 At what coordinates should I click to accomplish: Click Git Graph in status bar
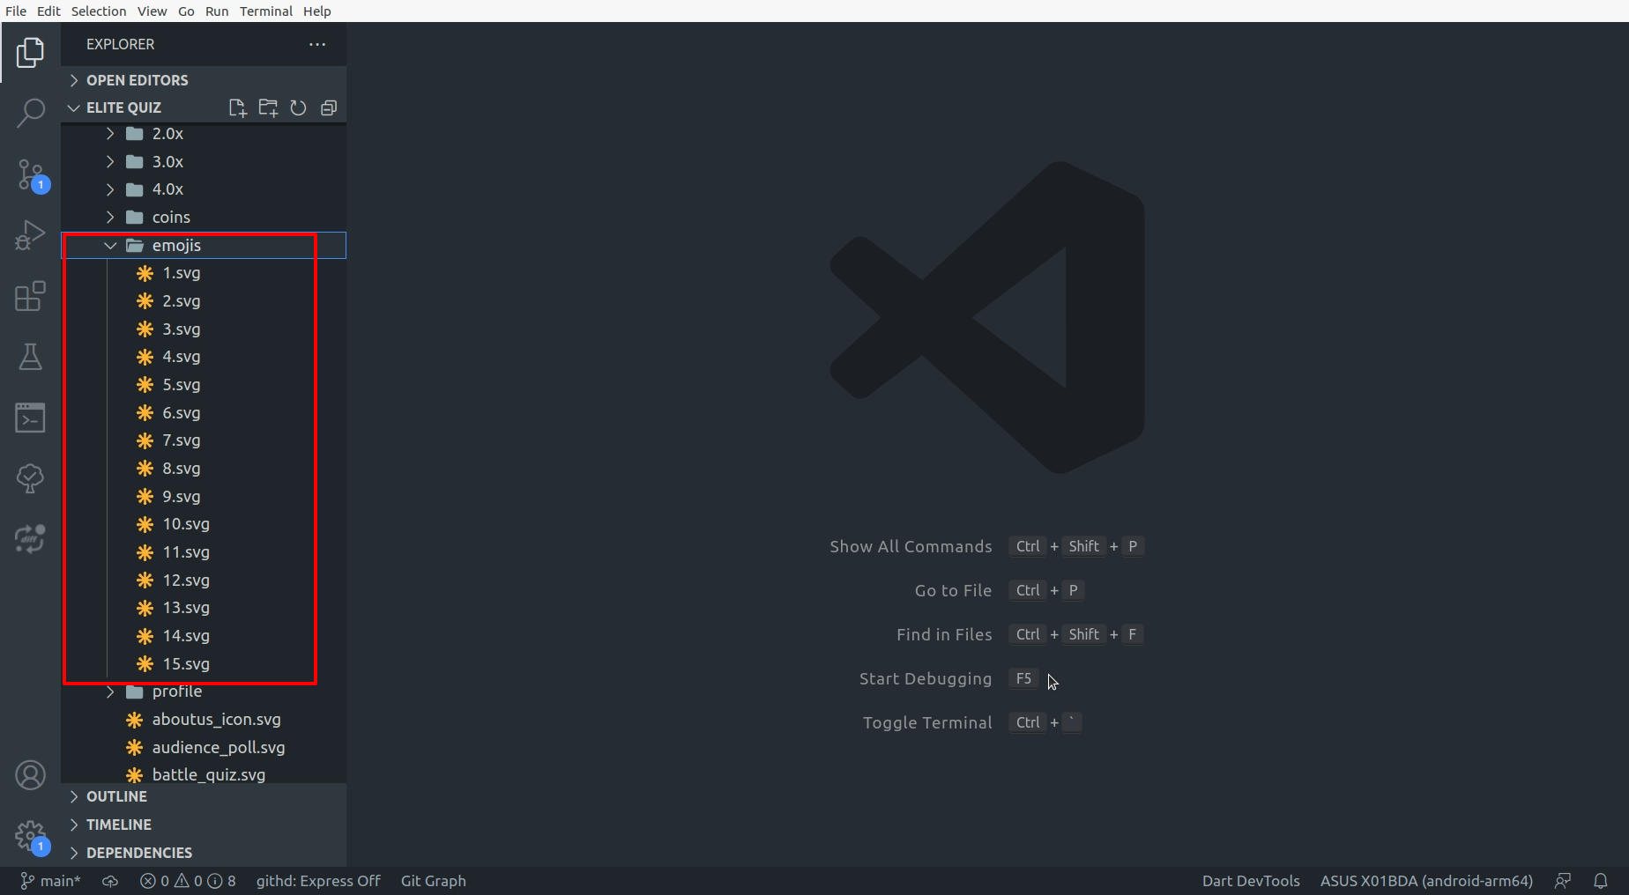tap(433, 881)
